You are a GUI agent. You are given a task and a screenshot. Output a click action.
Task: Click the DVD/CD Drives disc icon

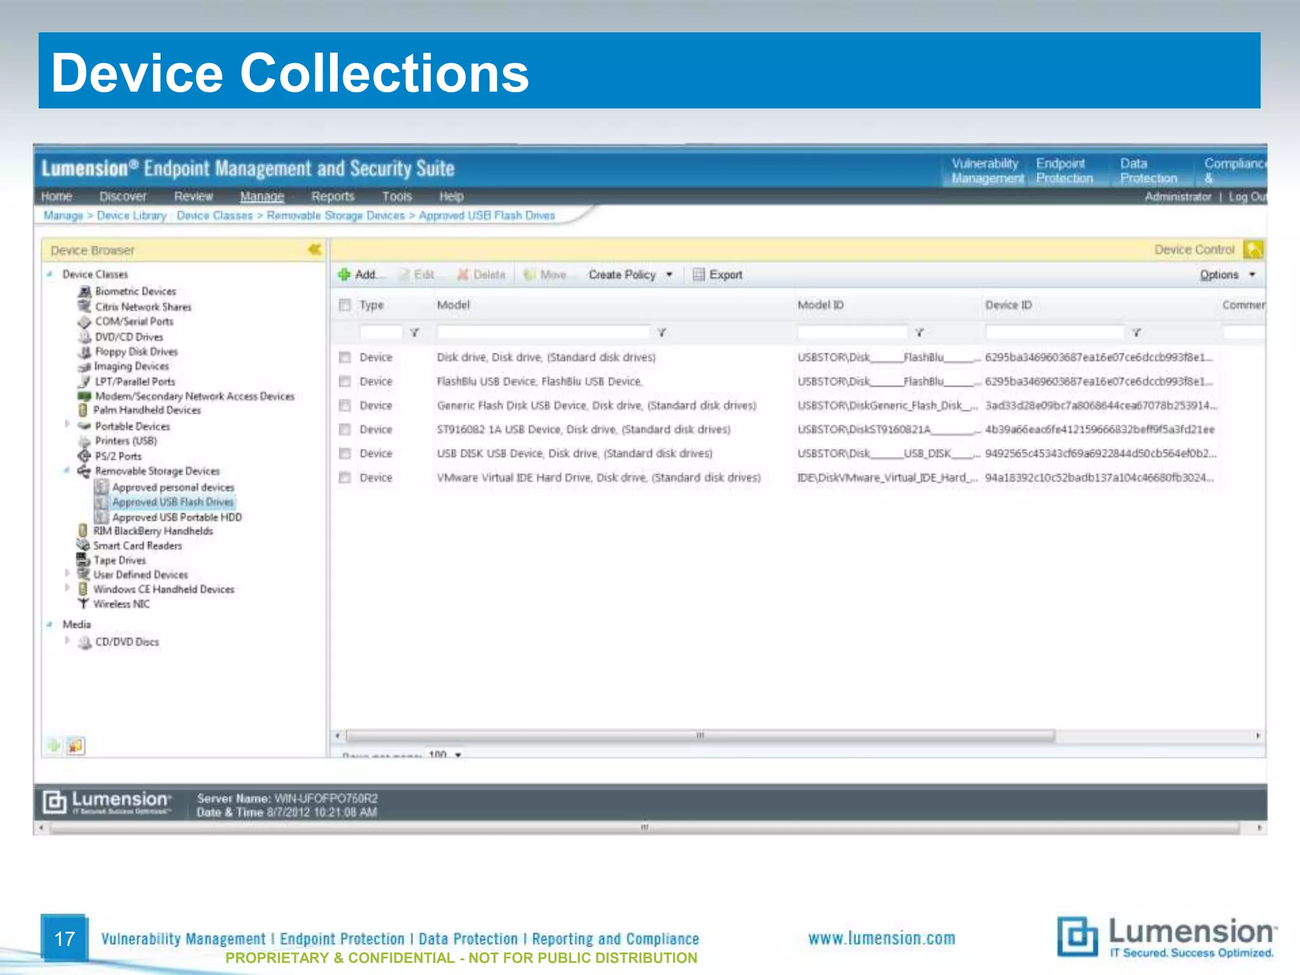[x=84, y=337]
